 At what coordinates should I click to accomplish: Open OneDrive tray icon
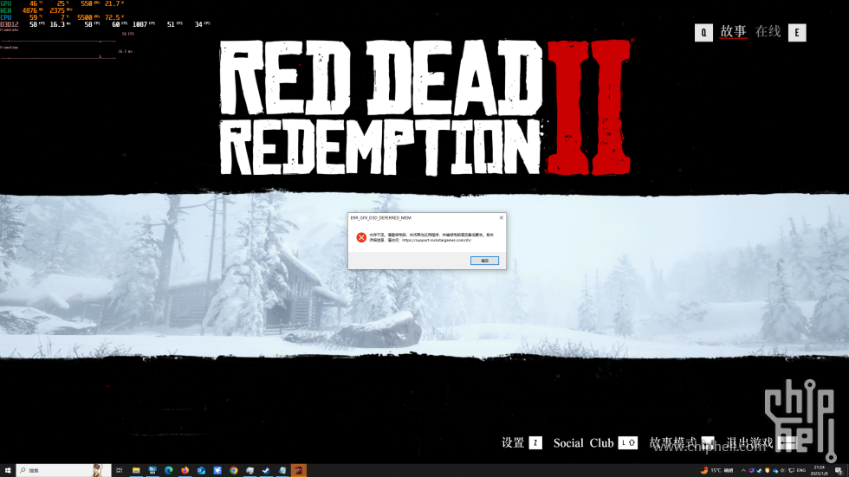point(775,471)
